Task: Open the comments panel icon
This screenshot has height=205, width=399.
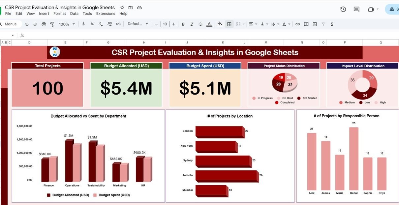Action: pyautogui.click(x=356, y=9)
